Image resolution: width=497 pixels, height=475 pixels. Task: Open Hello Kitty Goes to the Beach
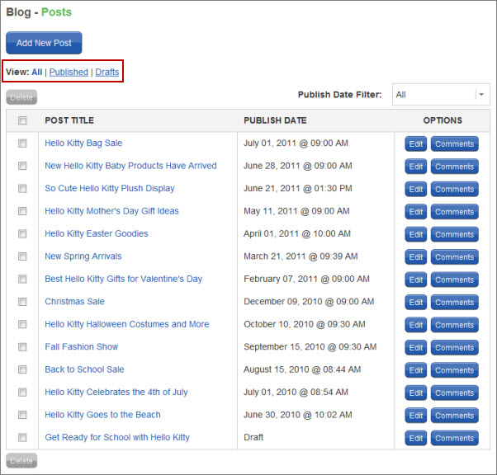click(x=102, y=415)
